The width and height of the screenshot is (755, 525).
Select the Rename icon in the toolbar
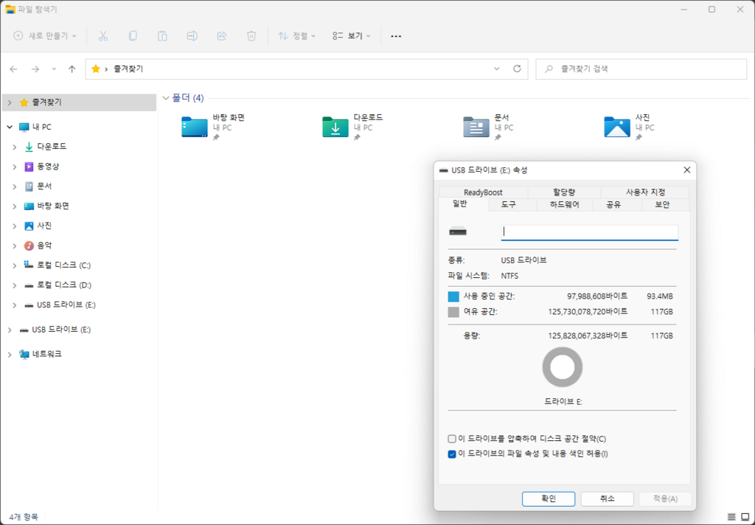192,35
